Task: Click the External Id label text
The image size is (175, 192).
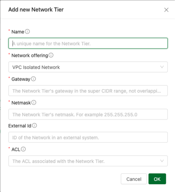Action: tap(20, 126)
